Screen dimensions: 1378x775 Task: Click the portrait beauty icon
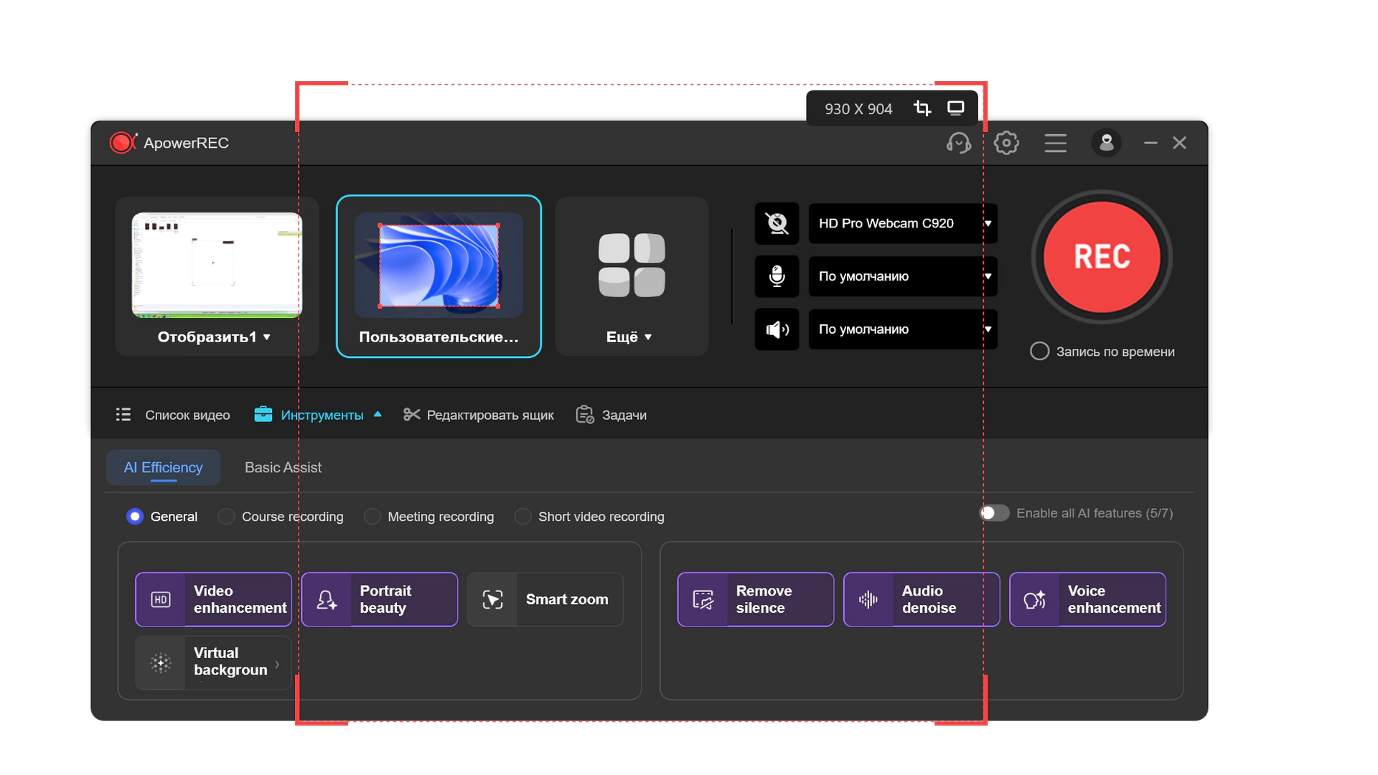pos(327,599)
